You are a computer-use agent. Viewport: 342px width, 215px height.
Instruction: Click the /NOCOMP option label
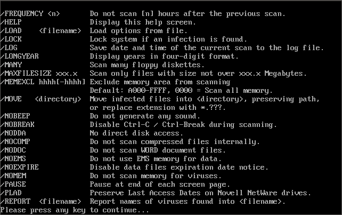[15, 141]
